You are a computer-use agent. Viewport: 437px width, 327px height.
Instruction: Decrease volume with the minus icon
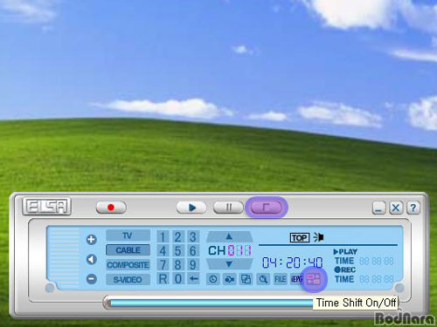(92, 279)
